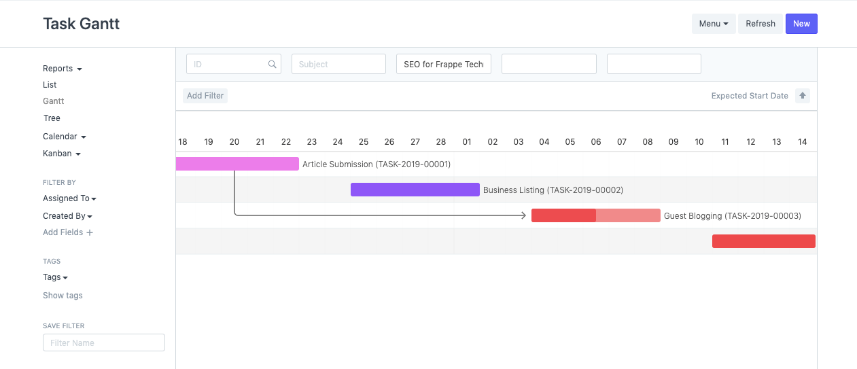857x369 pixels.
Task: Click the Add Filter button
Action: 205,96
